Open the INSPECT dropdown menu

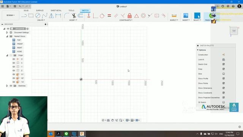[x=174, y=20]
